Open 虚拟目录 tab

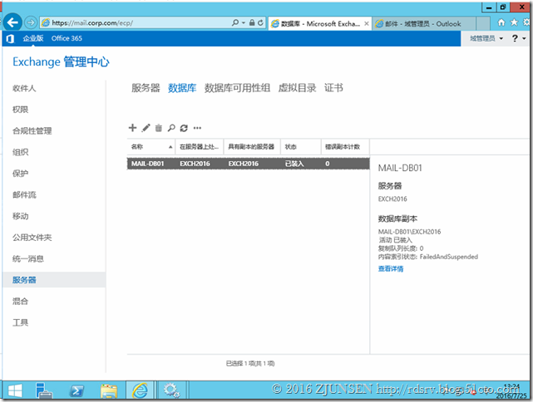[297, 88]
